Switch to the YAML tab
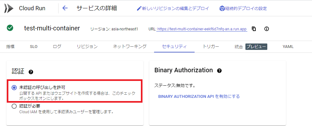The width and height of the screenshot is (312, 126). click(x=288, y=47)
